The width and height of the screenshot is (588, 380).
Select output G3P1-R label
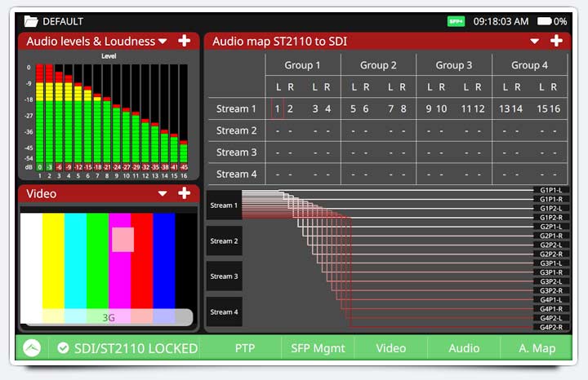(x=551, y=272)
